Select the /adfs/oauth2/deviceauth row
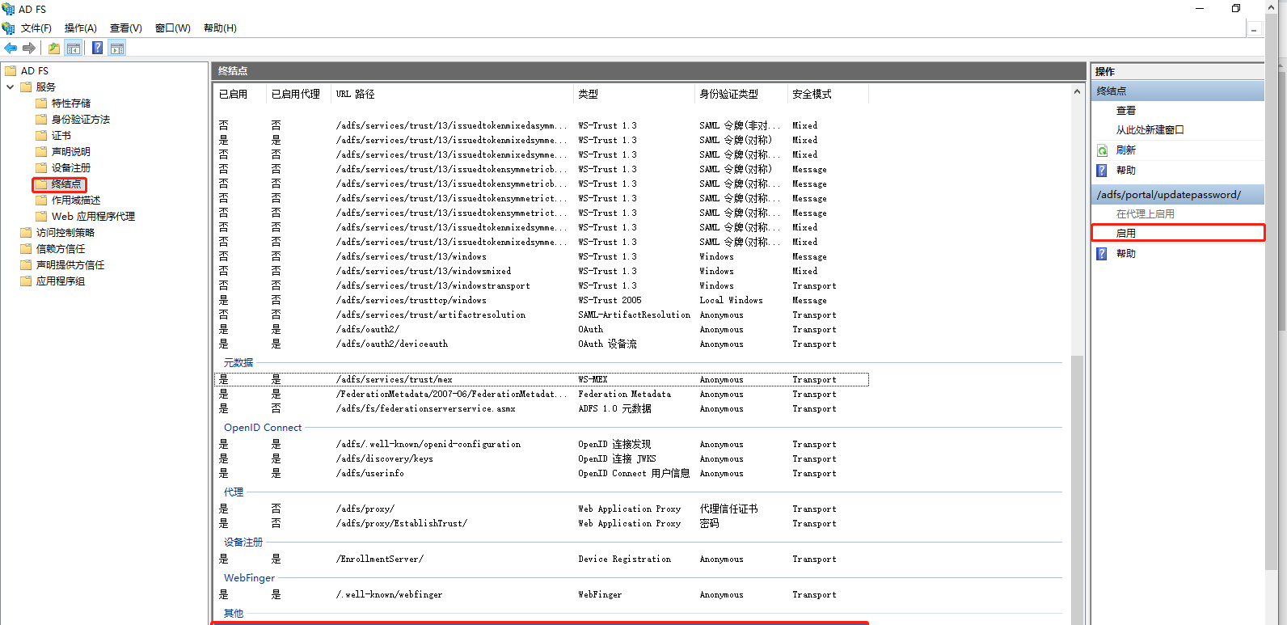The image size is (1287, 625). tap(542, 344)
